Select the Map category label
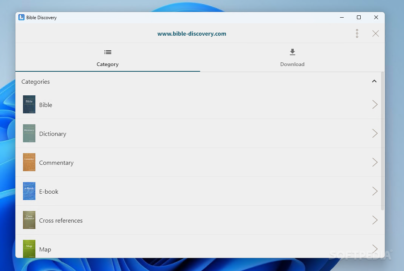Image resolution: width=404 pixels, height=271 pixels. 45,250
